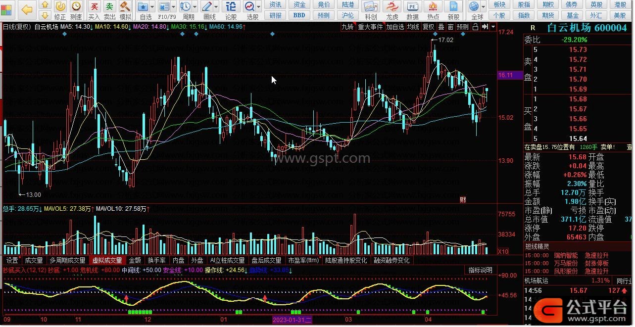Click the X10 volume scale label

point(503,251)
